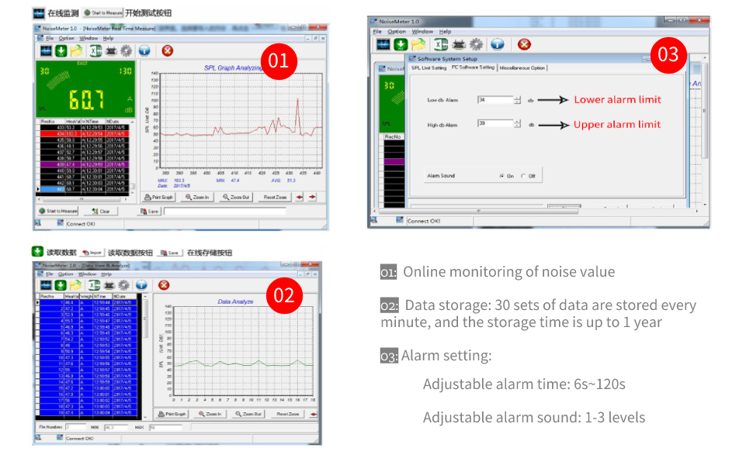Click the printer icon in the System Setup screenshot toolbar
Viewport: 753px width, 465px height.
click(x=459, y=45)
